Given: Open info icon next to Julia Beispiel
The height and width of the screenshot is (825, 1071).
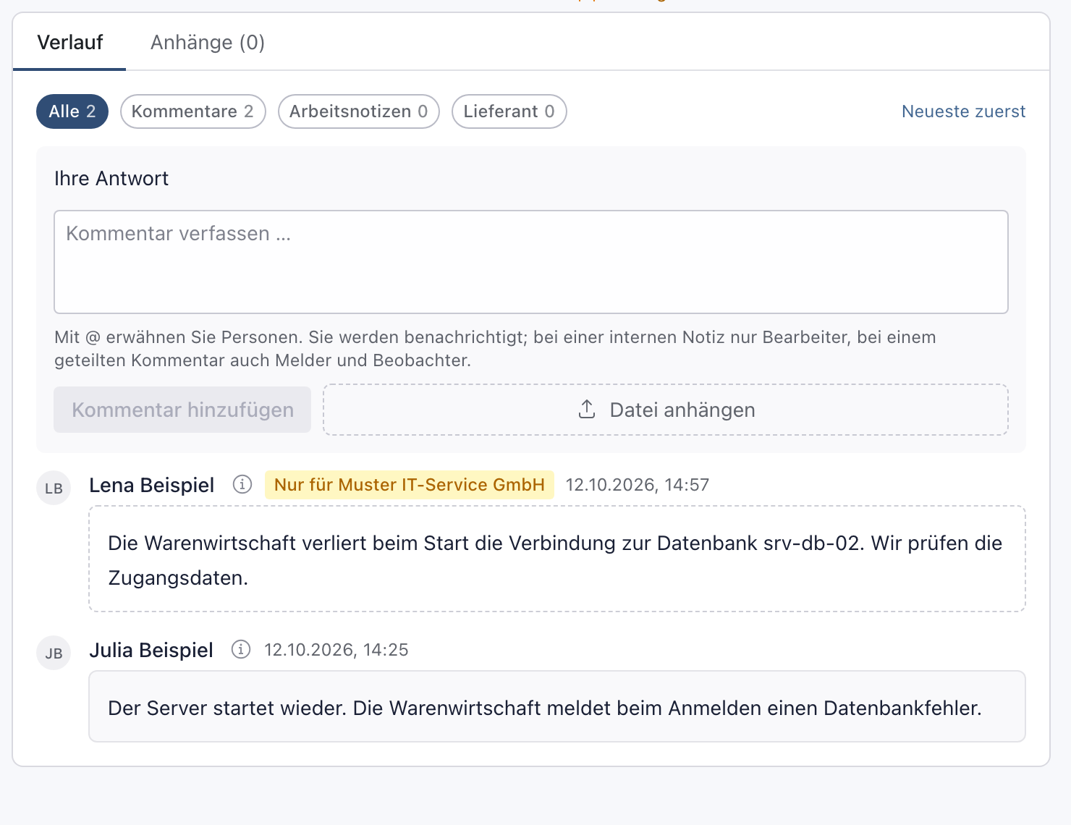Looking at the screenshot, I should pyautogui.click(x=241, y=649).
